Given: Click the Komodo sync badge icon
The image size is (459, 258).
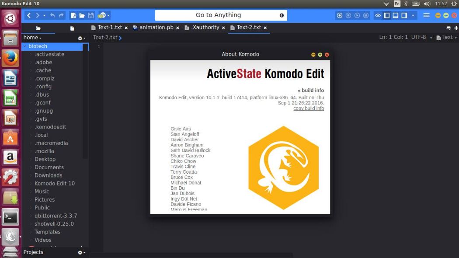Looking at the screenshot, I should pyautogui.click(x=102, y=15).
